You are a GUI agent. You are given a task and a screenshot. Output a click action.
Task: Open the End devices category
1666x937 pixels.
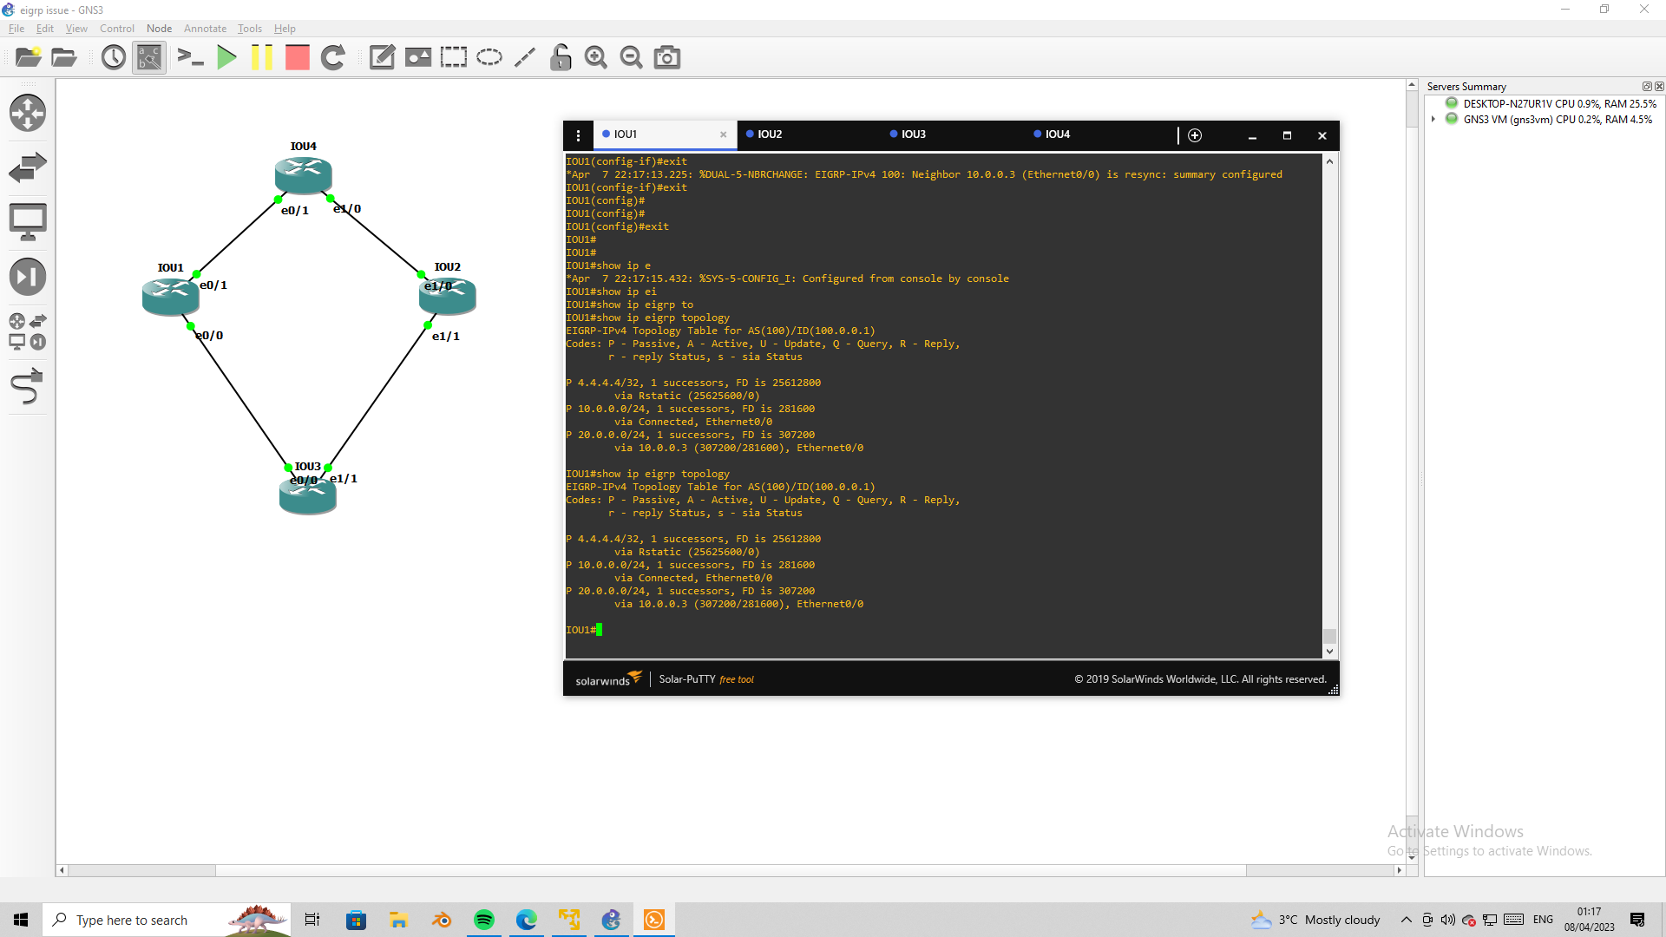coord(28,221)
